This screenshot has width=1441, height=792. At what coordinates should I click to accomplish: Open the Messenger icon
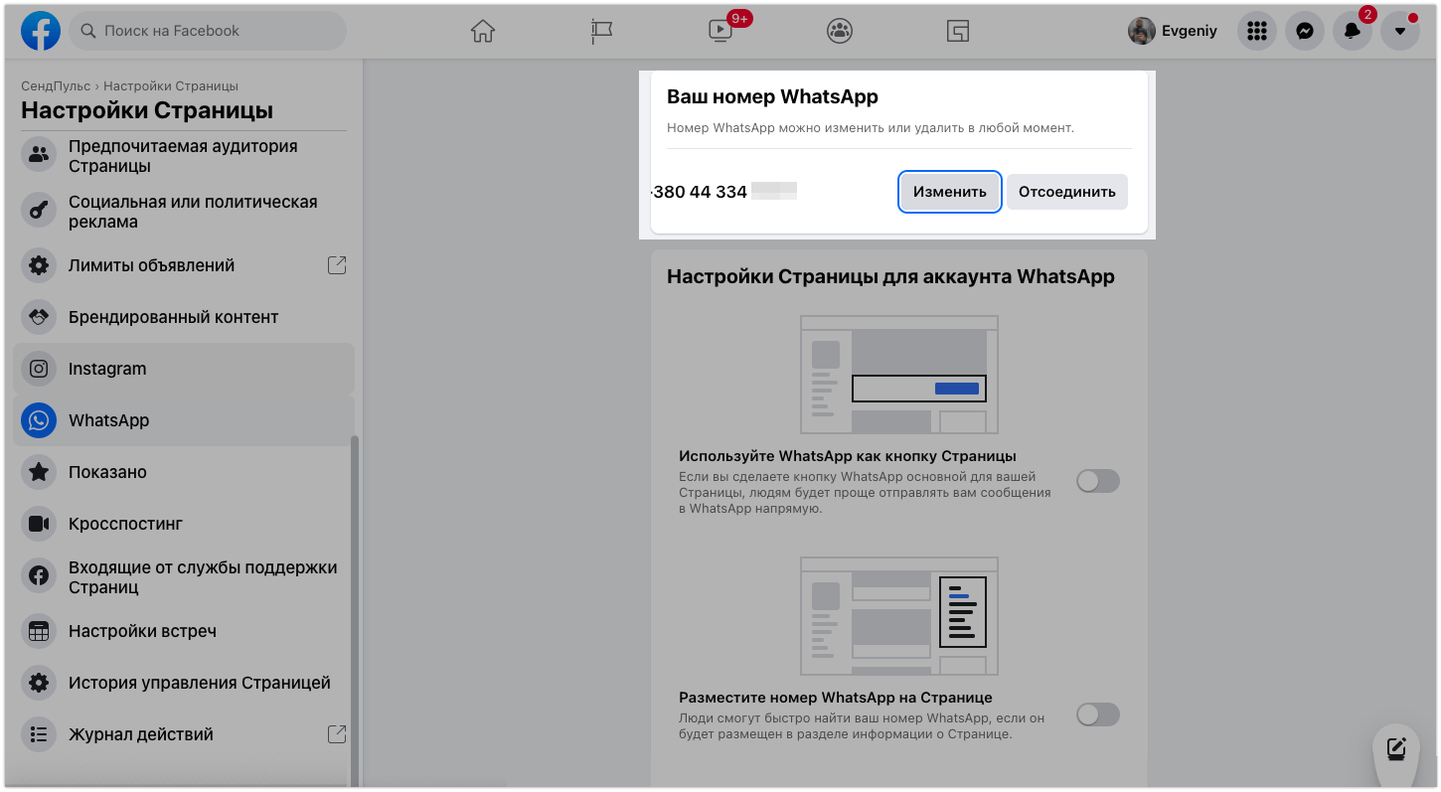tap(1305, 31)
